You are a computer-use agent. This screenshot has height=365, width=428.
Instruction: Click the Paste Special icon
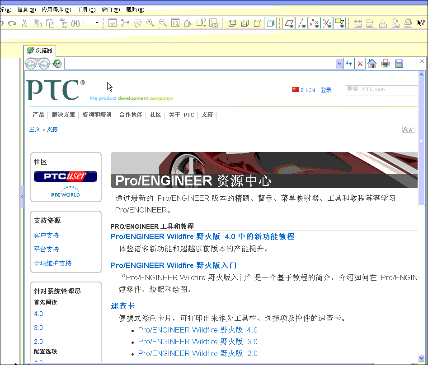(63, 23)
